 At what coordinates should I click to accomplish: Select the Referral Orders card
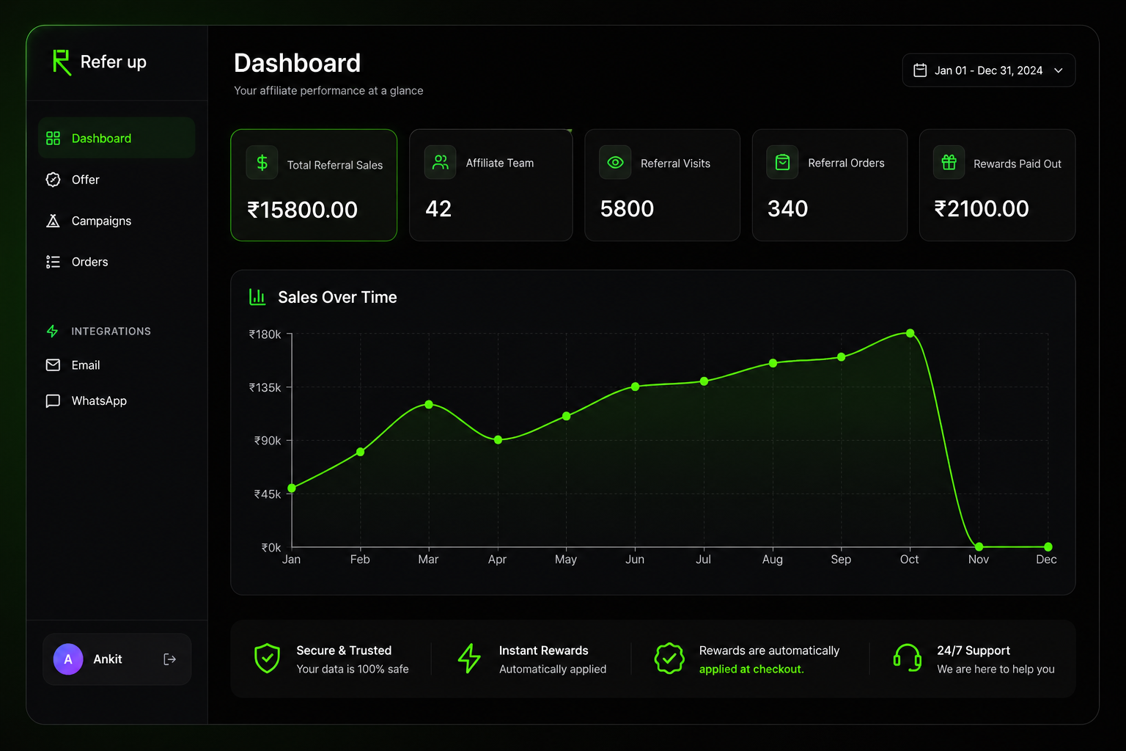tap(830, 185)
